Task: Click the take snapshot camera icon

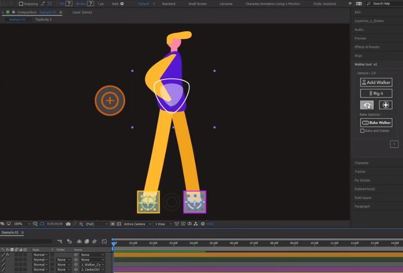Action: pos(68,224)
